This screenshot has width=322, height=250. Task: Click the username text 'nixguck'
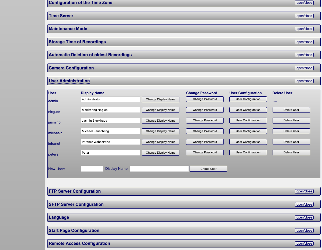coord(54,112)
